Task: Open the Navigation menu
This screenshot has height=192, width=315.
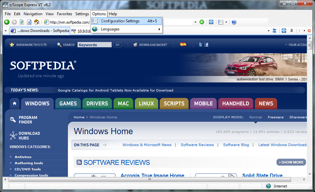Action: click(33, 14)
